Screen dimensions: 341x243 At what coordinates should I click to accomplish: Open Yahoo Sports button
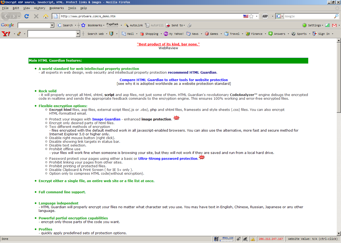click(x=299, y=34)
